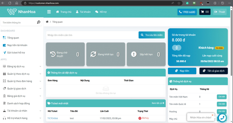Open the phone call chat bubble icon
This screenshot has width=233, height=123.
coord(222,117)
